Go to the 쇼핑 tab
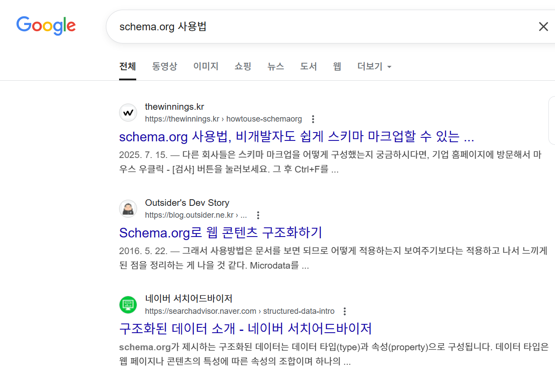 (243, 66)
